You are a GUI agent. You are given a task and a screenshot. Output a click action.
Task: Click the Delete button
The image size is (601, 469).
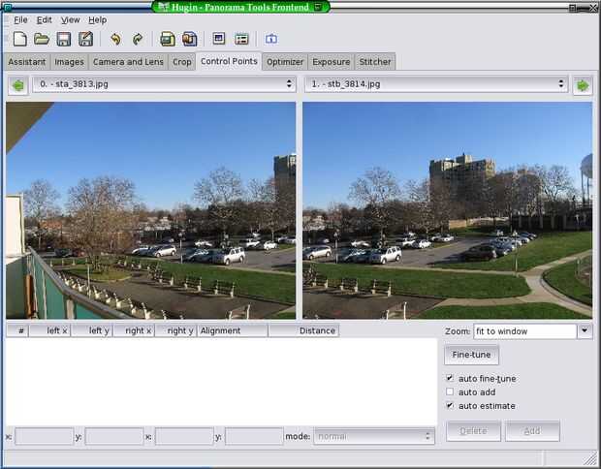click(x=473, y=431)
